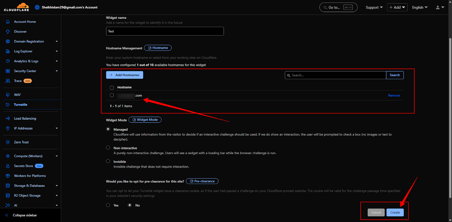Click the Search button for hostnames

tap(395, 75)
